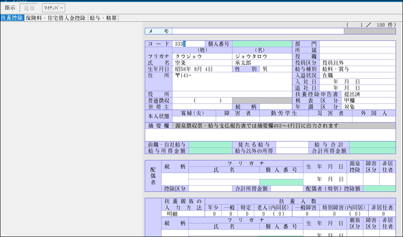
Task: Click the 合計所得金額 field right of 給与以外の所得
Action: click(373, 151)
